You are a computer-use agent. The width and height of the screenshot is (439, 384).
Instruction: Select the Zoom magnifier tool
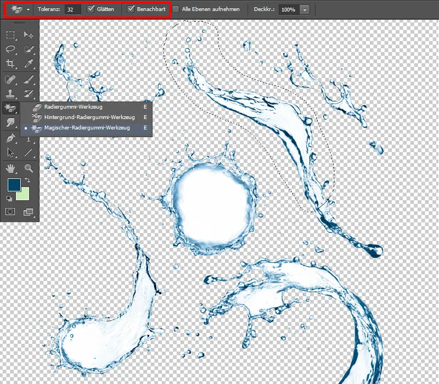coord(29,168)
